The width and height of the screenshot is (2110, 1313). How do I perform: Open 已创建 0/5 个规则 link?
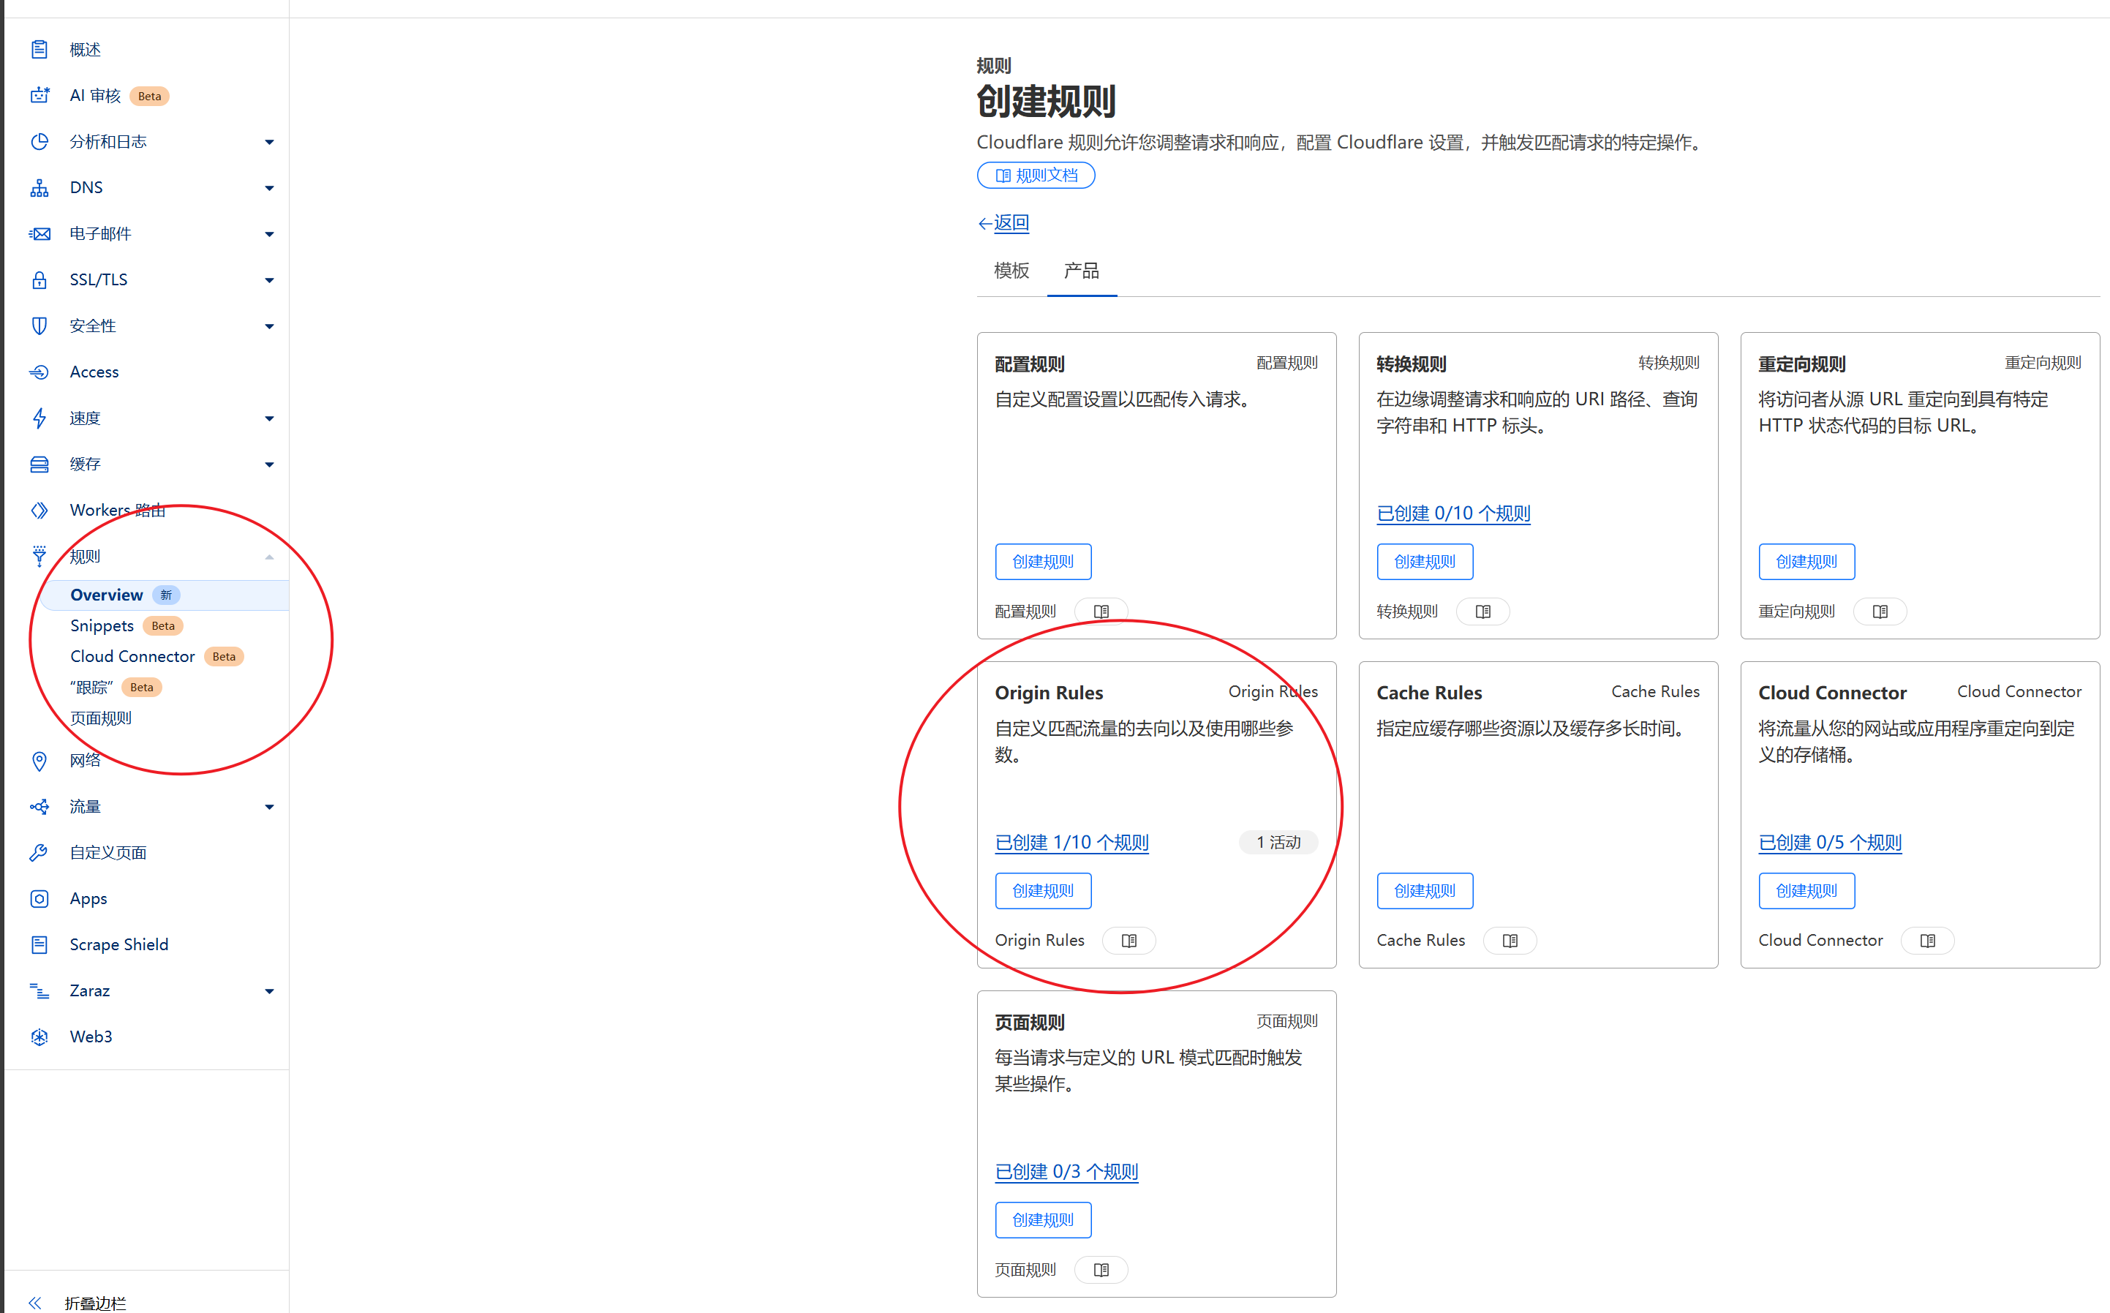click(1830, 843)
